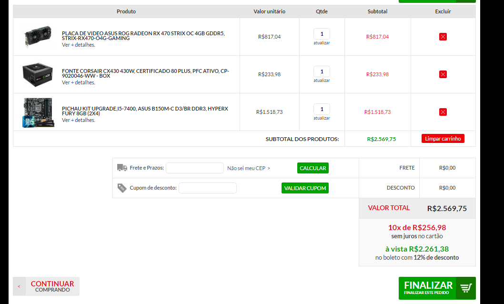The height and width of the screenshot is (304, 504).
Task: Click the Excluir column header
Action: pyautogui.click(x=443, y=11)
